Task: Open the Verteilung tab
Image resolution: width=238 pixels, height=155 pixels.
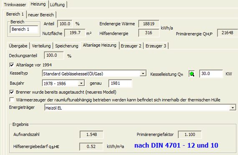Action: point(41,46)
